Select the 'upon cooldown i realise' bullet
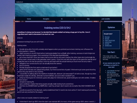Screen dimensions: 137x103 46,84
